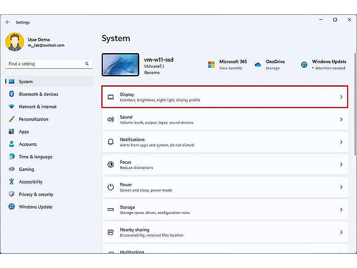Select System in the sidebar

(x=49, y=81)
